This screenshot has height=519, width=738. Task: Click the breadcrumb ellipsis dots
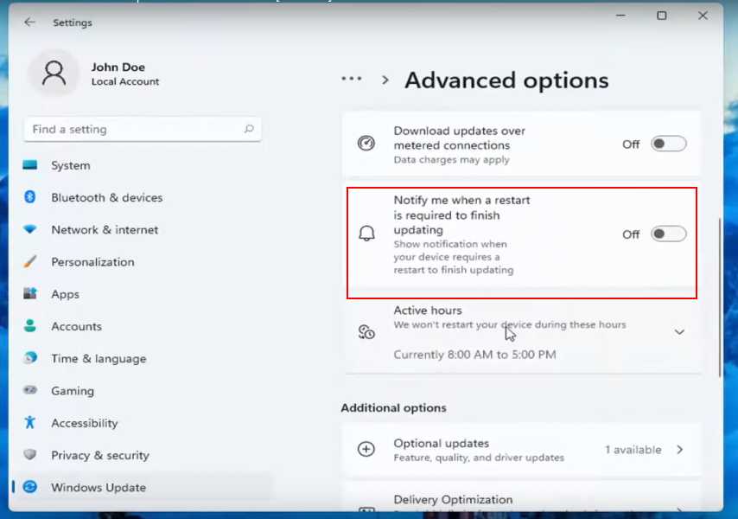click(352, 79)
